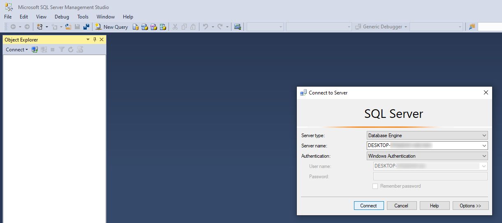
Task: Open the Debug menu
Action: (62, 17)
